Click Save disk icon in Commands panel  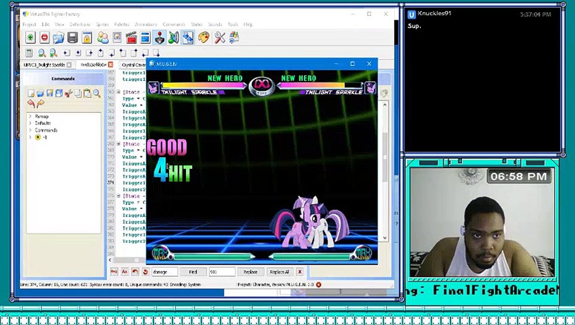click(x=50, y=93)
